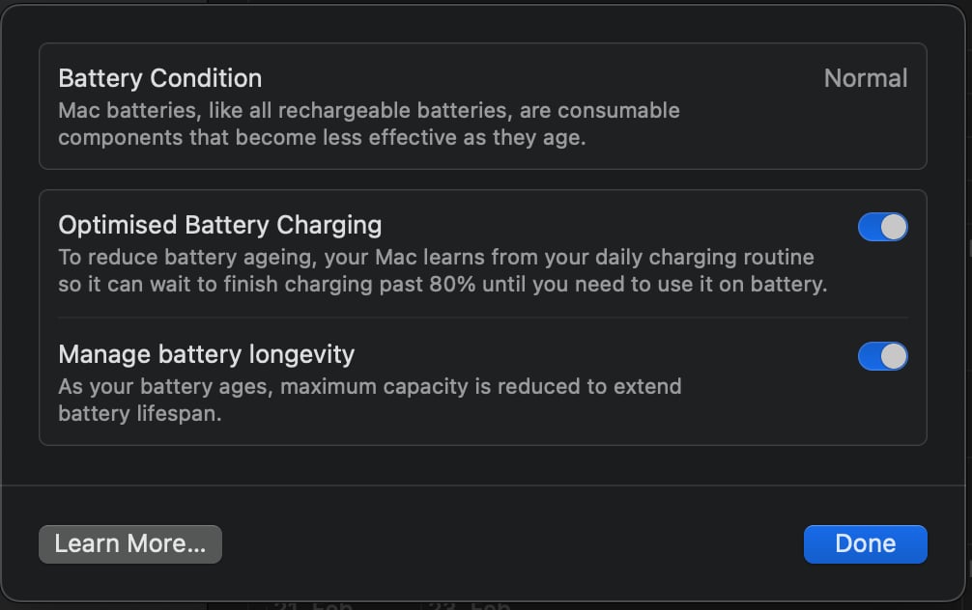
Task: Click the Manage battery longevity title text
Action: click(207, 354)
